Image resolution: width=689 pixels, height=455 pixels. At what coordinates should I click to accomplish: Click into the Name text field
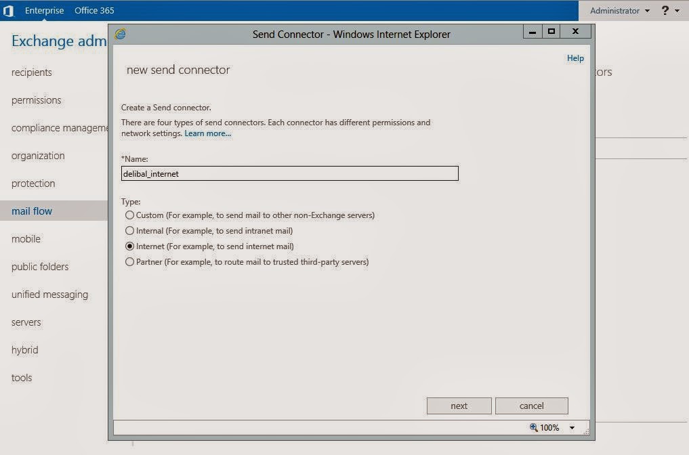pos(289,174)
